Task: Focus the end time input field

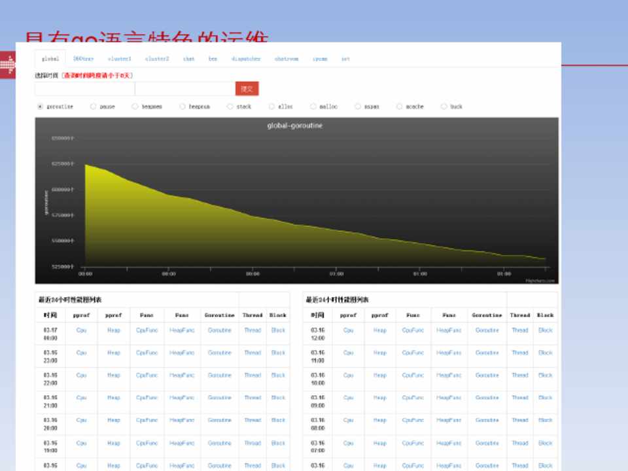Action: coord(184,89)
